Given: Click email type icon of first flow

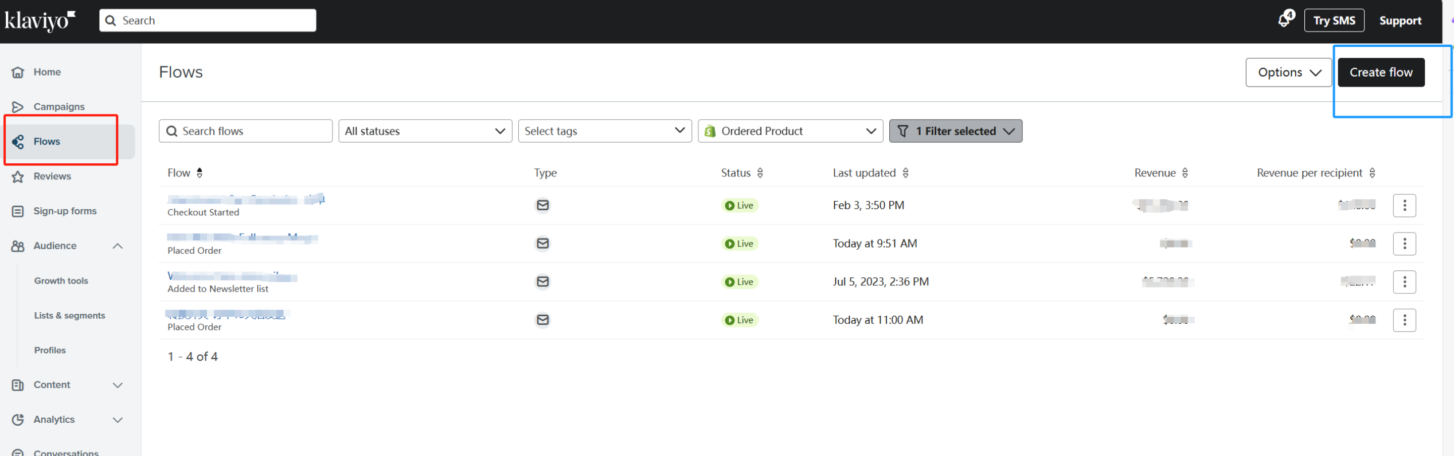Looking at the screenshot, I should [542, 205].
